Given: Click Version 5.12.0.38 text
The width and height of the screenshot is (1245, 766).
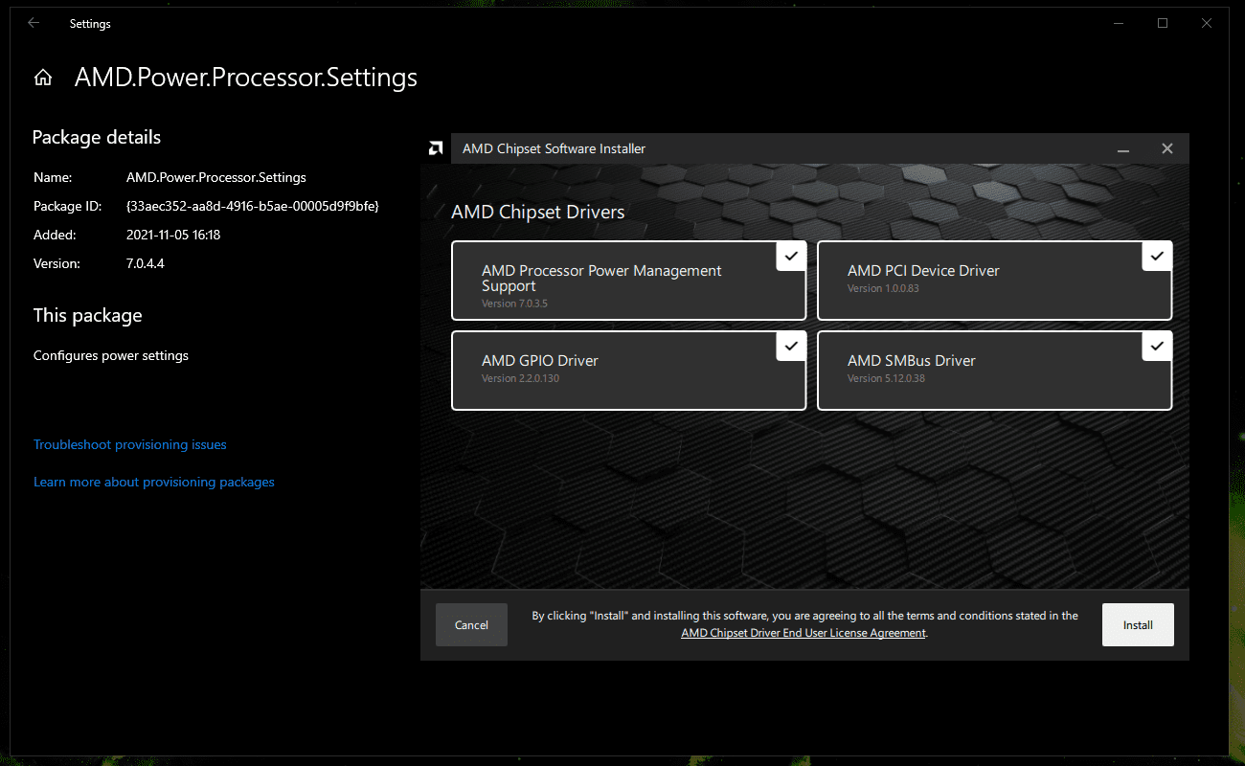Looking at the screenshot, I should click(886, 378).
